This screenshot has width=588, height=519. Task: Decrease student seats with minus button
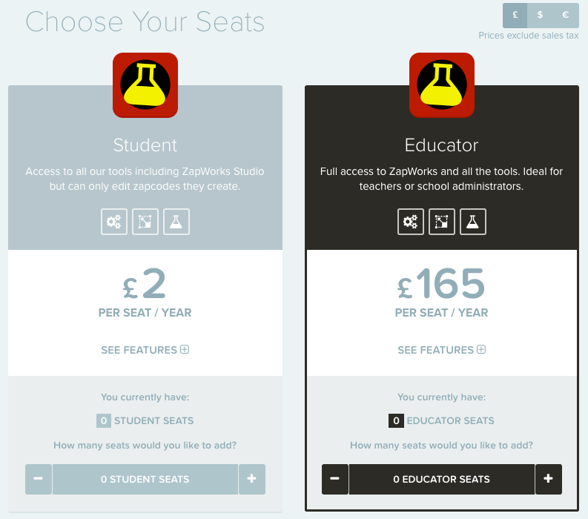point(39,479)
